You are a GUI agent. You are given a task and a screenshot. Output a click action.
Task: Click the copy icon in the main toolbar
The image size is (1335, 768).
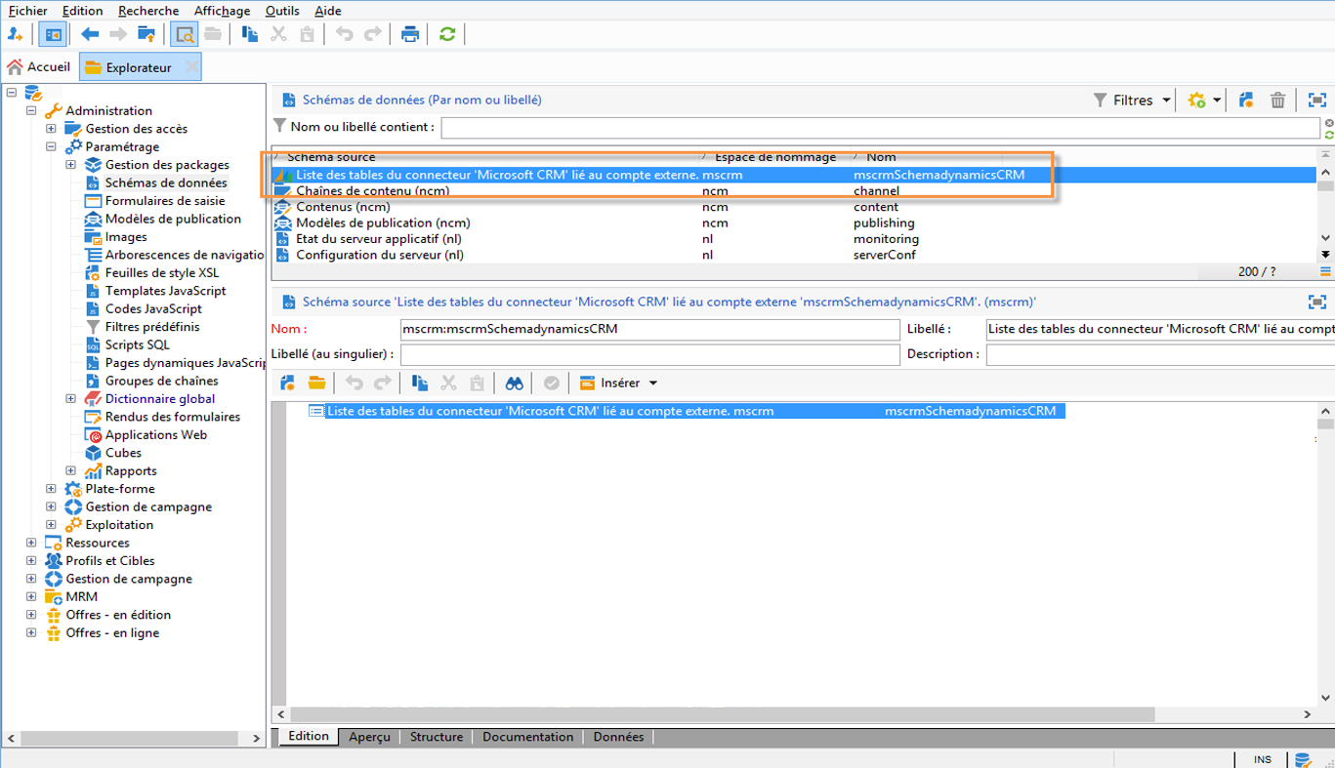250,34
